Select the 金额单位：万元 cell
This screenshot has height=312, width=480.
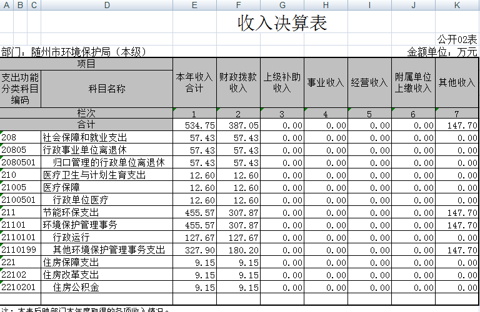click(442, 52)
